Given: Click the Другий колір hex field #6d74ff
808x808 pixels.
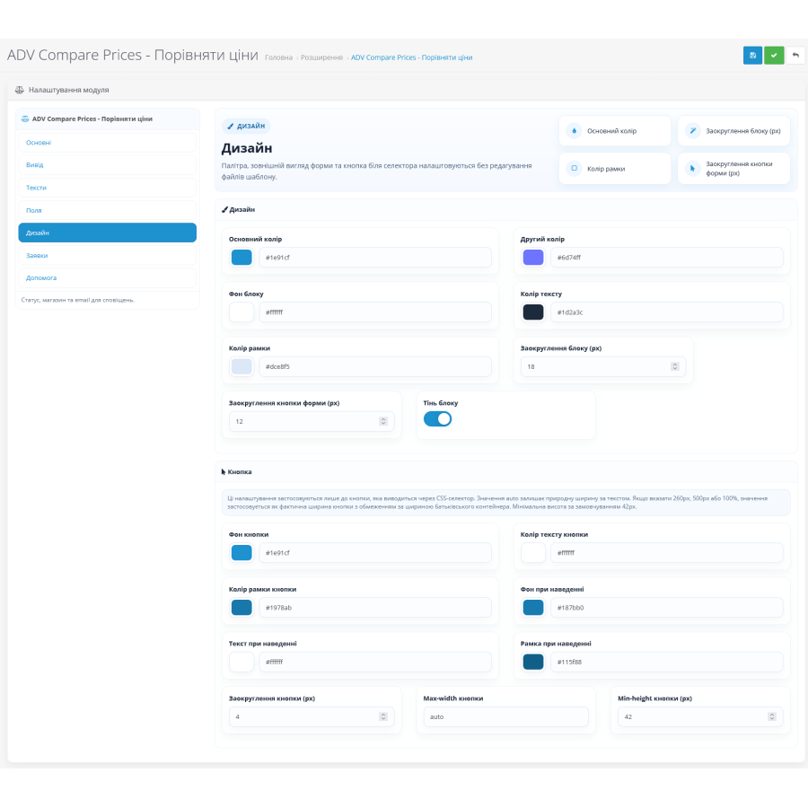Looking at the screenshot, I should 667,257.
